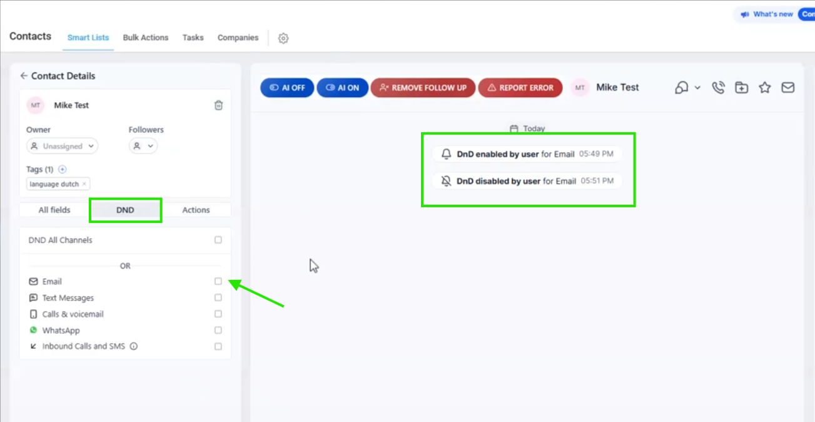Delete contact Mike Test using trash icon
The width and height of the screenshot is (815, 422).
(x=218, y=105)
